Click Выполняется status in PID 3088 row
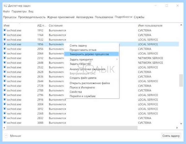The height and width of the screenshot is (144, 186). point(57,123)
